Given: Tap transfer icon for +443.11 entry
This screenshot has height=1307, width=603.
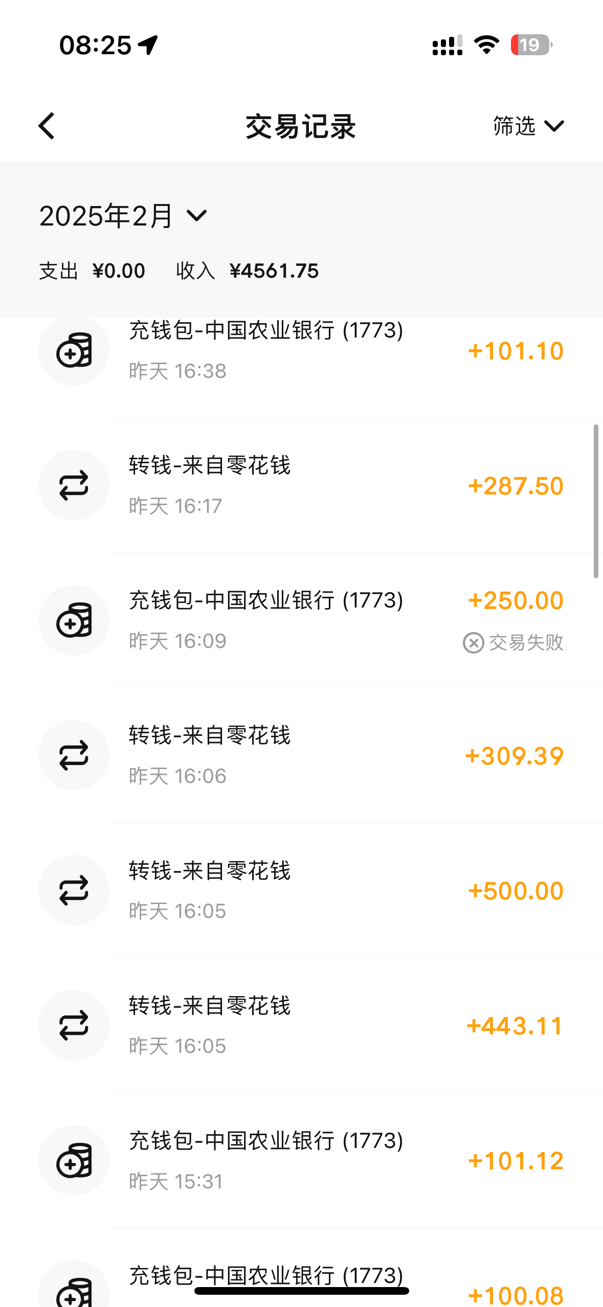Looking at the screenshot, I should pyautogui.click(x=74, y=1025).
